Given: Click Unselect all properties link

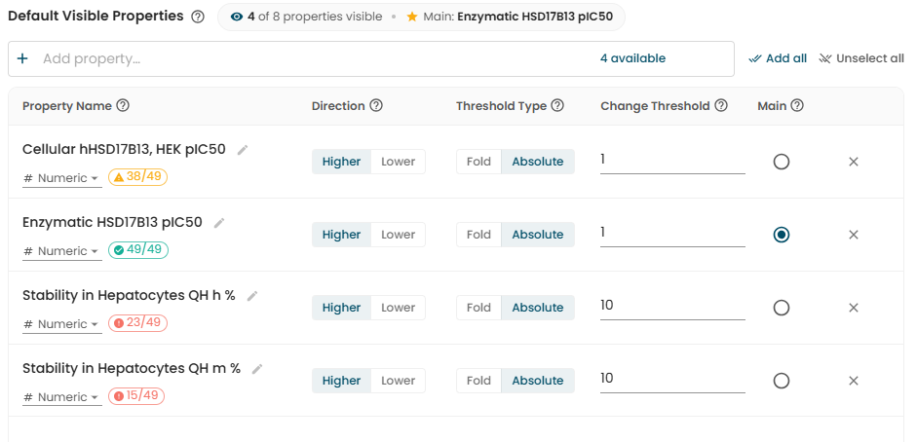Looking at the screenshot, I should (861, 58).
